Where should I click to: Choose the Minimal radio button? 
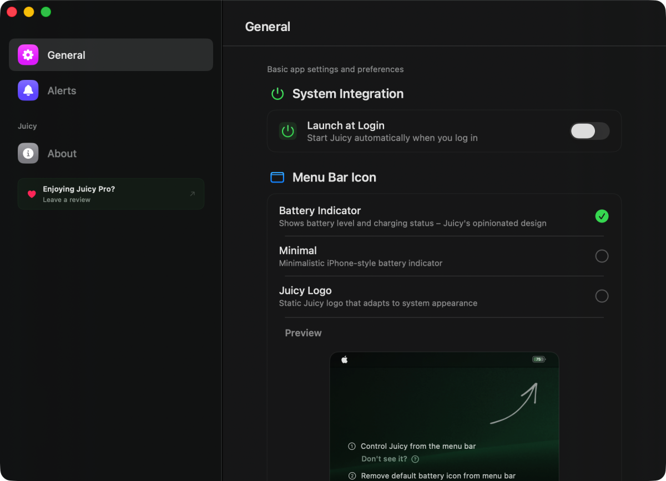click(602, 256)
